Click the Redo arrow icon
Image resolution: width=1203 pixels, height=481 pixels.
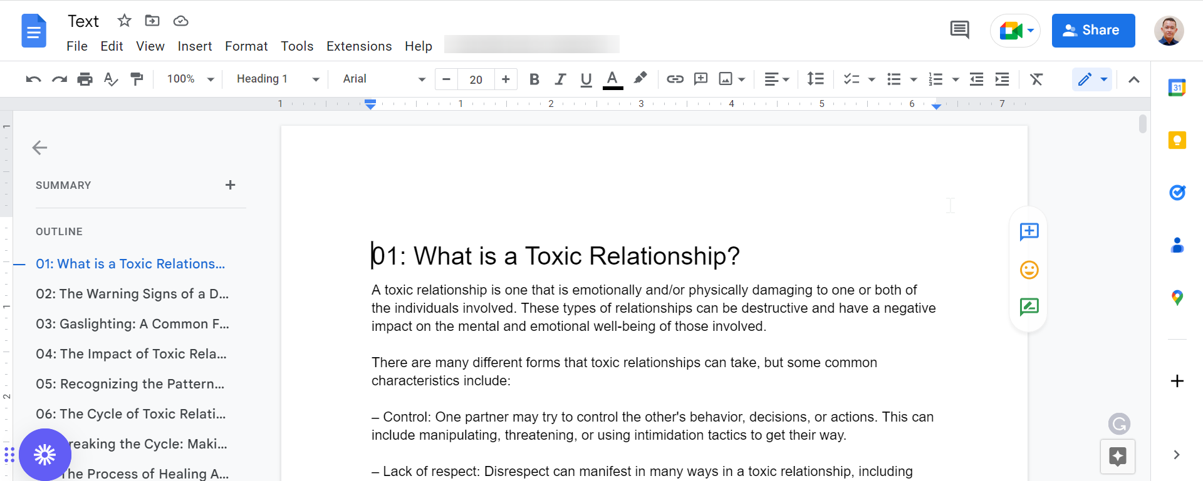pyautogui.click(x=60, y=79)
